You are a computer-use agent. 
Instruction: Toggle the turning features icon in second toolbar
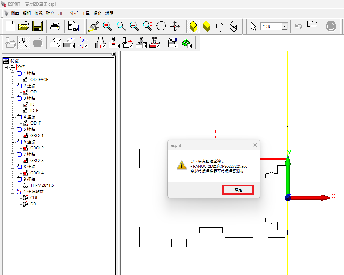24,43
